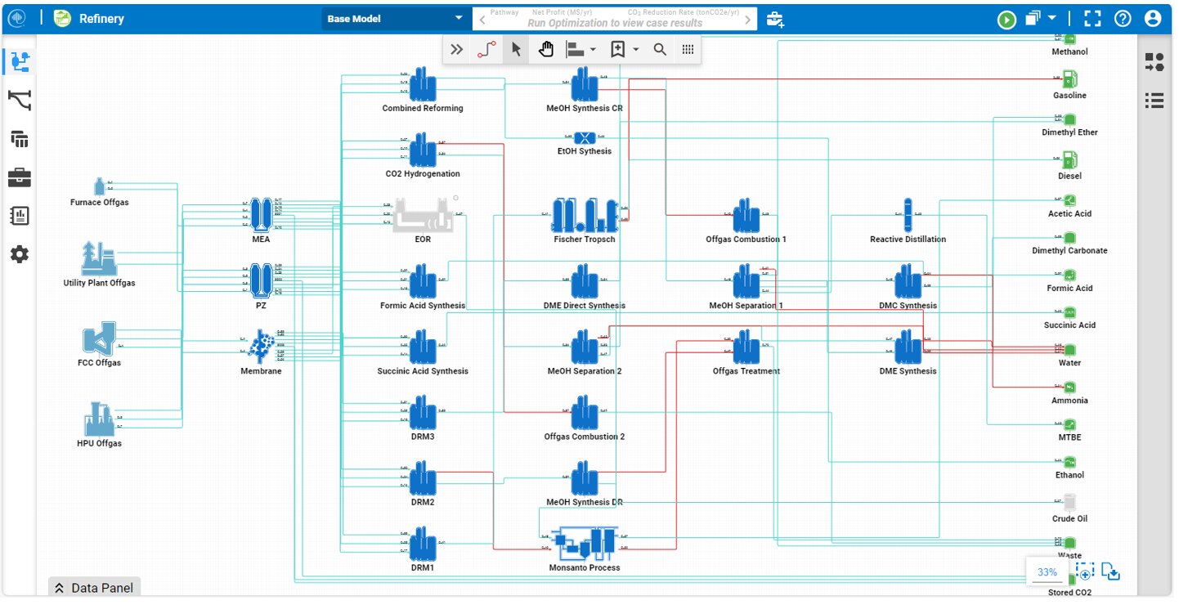Open the briefcase add-case icon
This screenshot has height=605, width=1179.
tap(774, 19)
